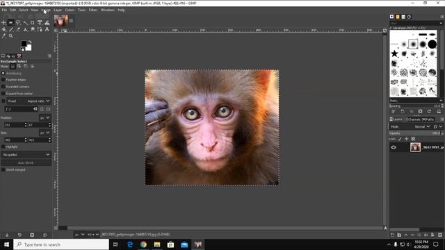Viewport: 445px width, 250px height.
Task: Open the status bar zoom percentage dropdown
Action: [92, 235]
